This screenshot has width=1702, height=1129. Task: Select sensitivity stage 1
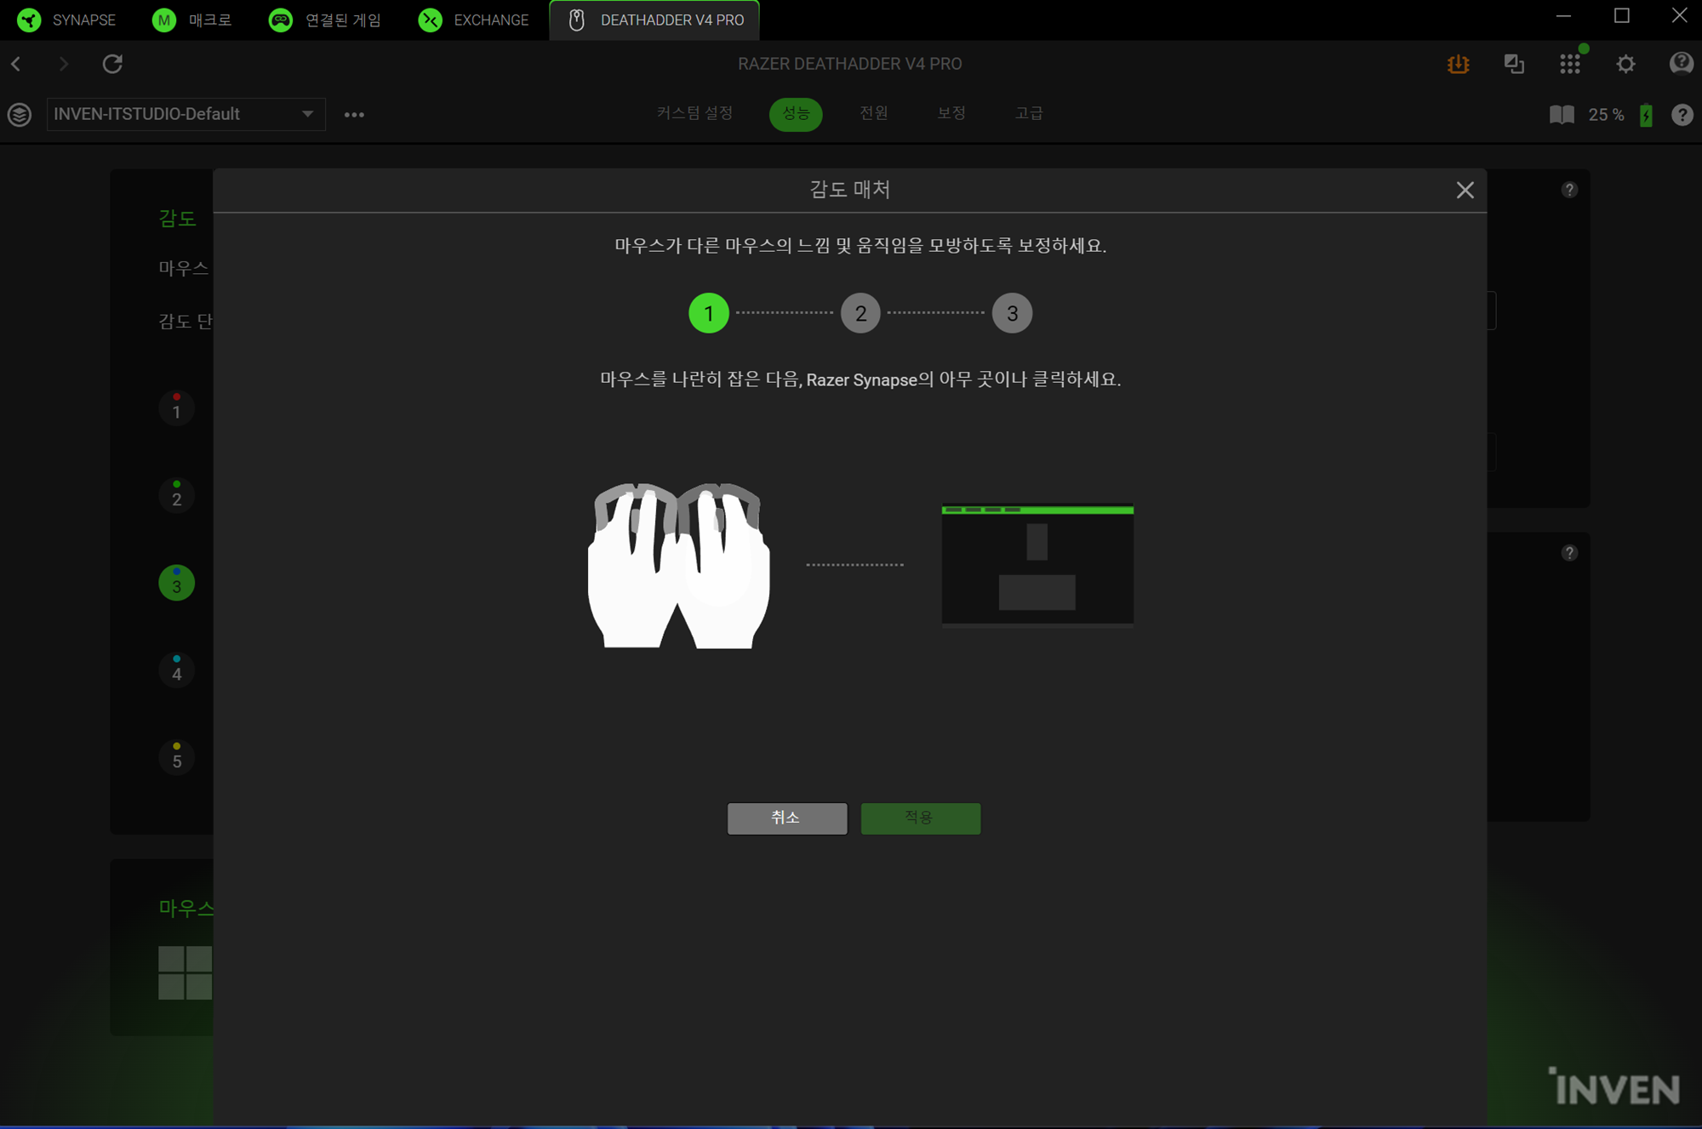pos(177,408)
